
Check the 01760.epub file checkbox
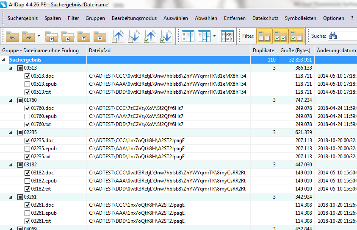point(27,116)
